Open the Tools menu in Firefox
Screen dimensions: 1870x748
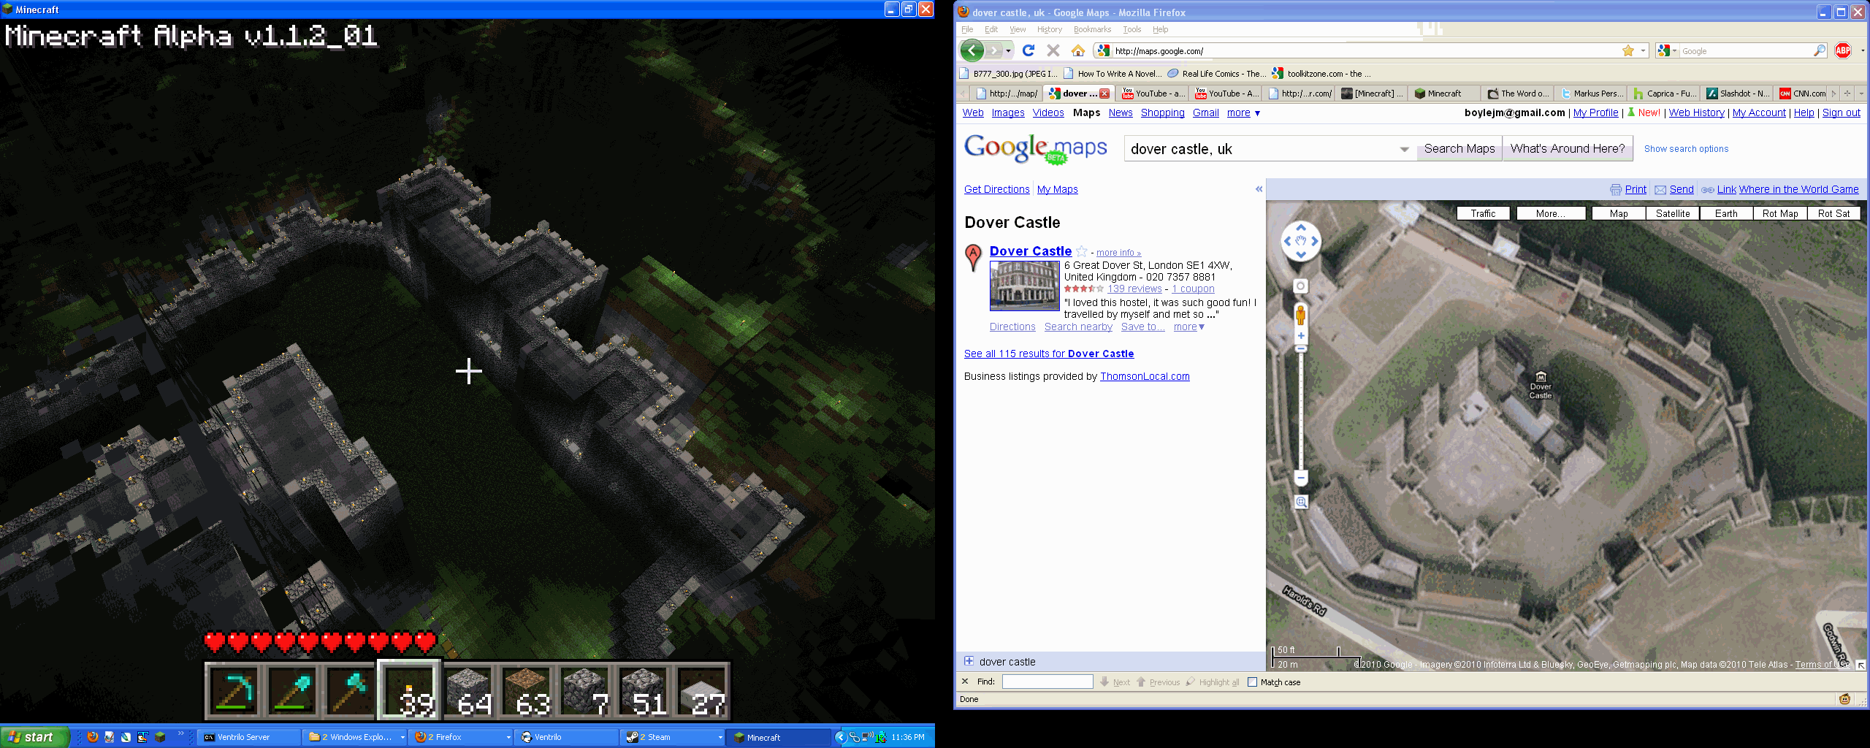pos(1131,29)
